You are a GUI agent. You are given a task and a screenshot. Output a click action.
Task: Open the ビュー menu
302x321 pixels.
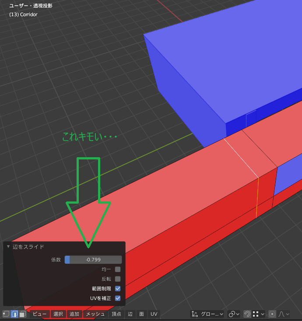click(40, 314)
